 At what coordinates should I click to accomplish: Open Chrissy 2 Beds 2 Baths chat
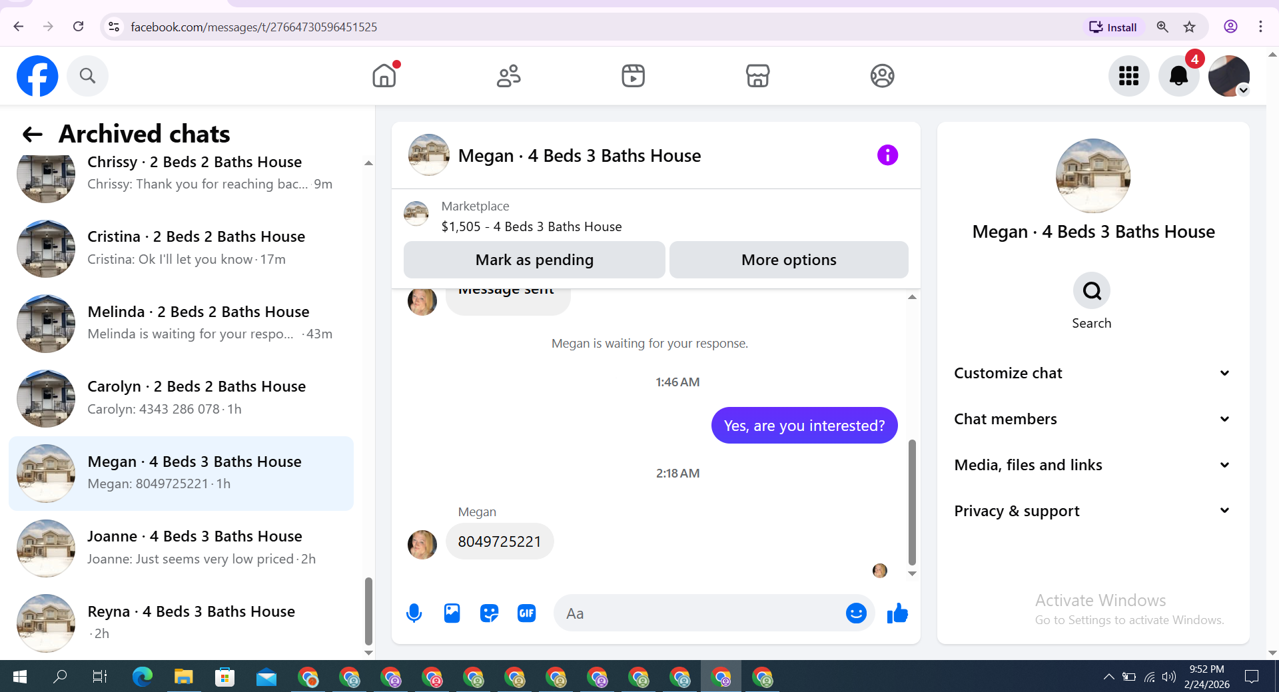181,173
